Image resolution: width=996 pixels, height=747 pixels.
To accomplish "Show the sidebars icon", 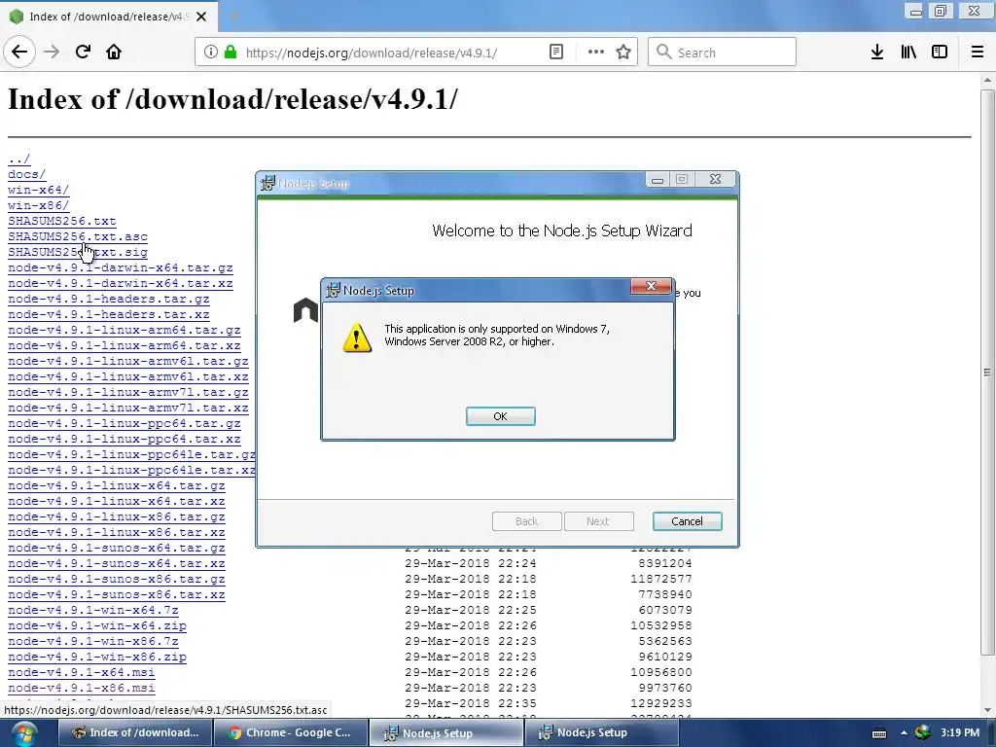I will click(x=940, y=53).
